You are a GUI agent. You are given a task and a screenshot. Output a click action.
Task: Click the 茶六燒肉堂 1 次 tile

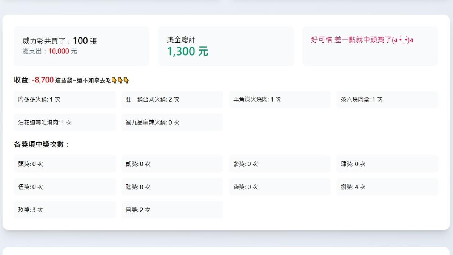pos(387,99)
